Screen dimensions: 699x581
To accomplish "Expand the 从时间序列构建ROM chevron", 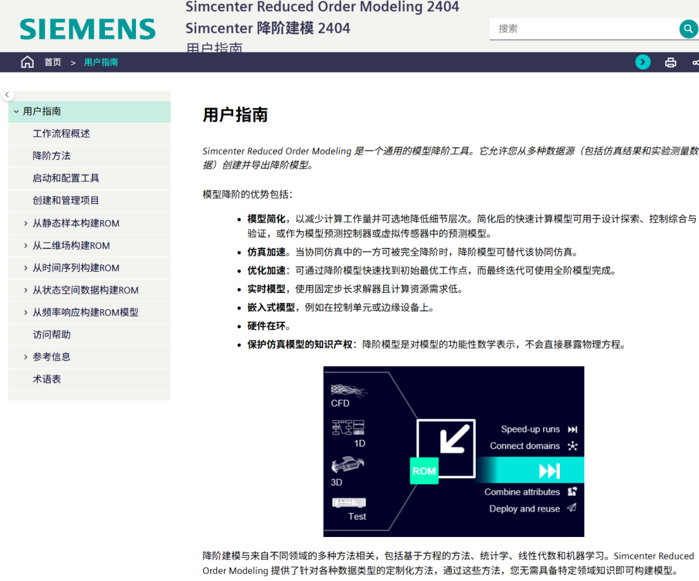I will [x=25, y=268].
